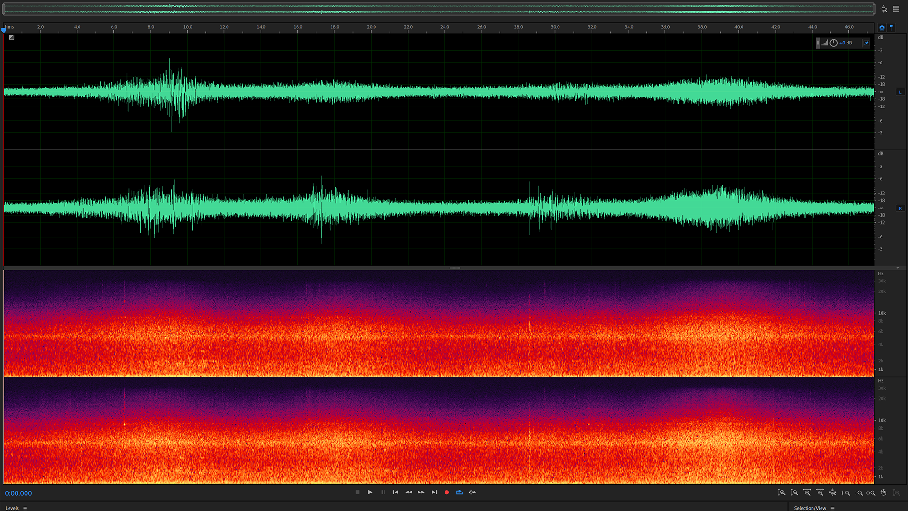Move playhead to next marker

pos(434,492)
